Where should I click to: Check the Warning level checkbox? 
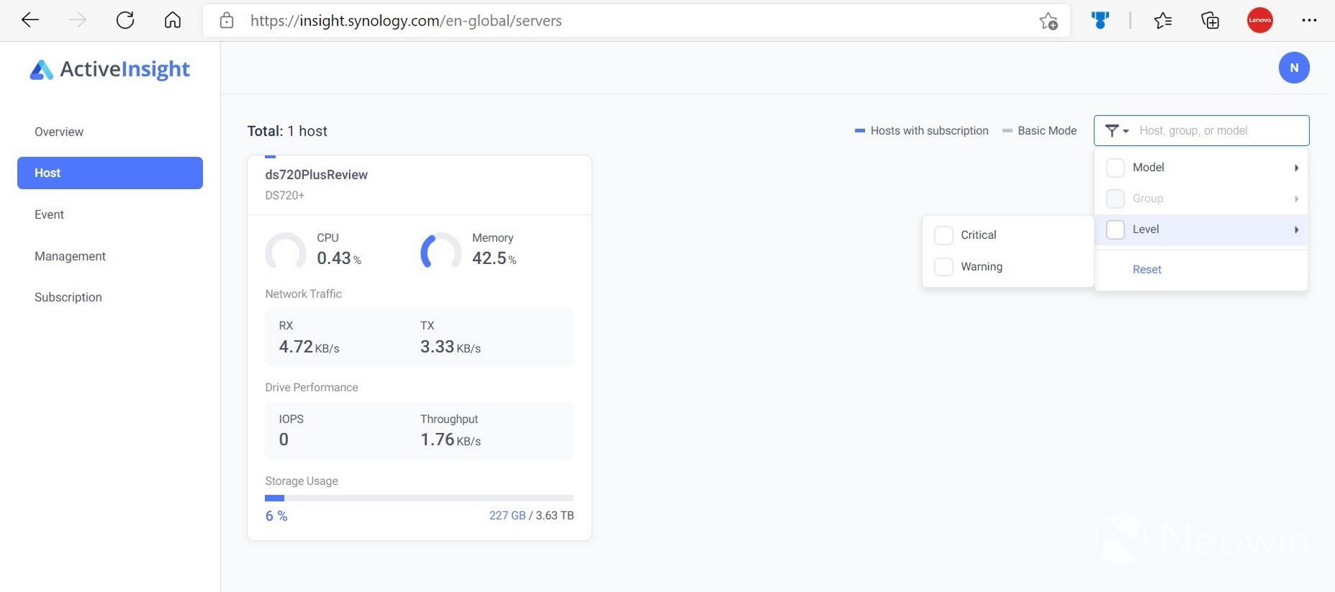pyautogui.click(x=944, y=267)
